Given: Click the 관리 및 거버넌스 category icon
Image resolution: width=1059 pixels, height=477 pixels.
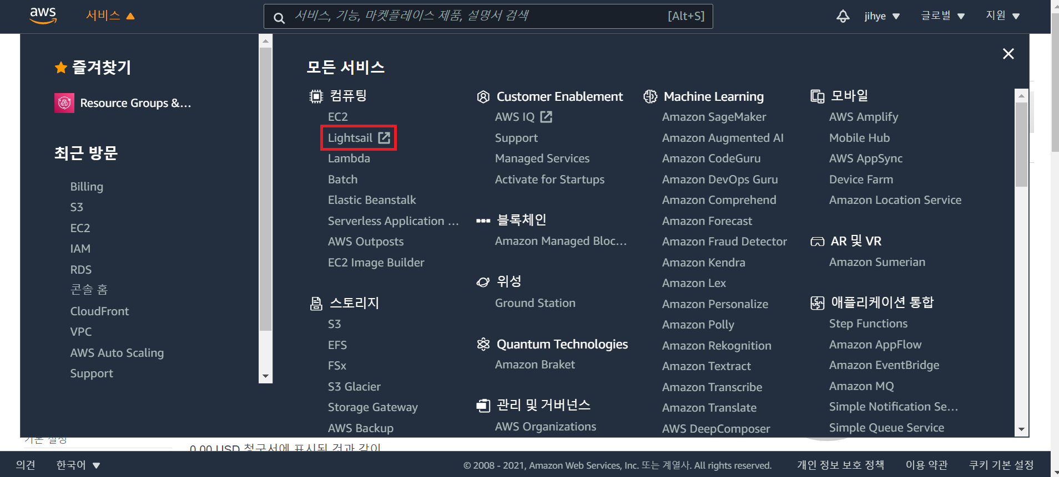Looking at the screenshot, I should click(483, 406).
